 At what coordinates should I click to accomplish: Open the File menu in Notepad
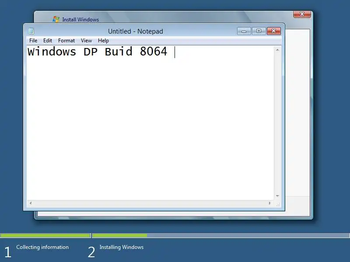click(33, 41)
